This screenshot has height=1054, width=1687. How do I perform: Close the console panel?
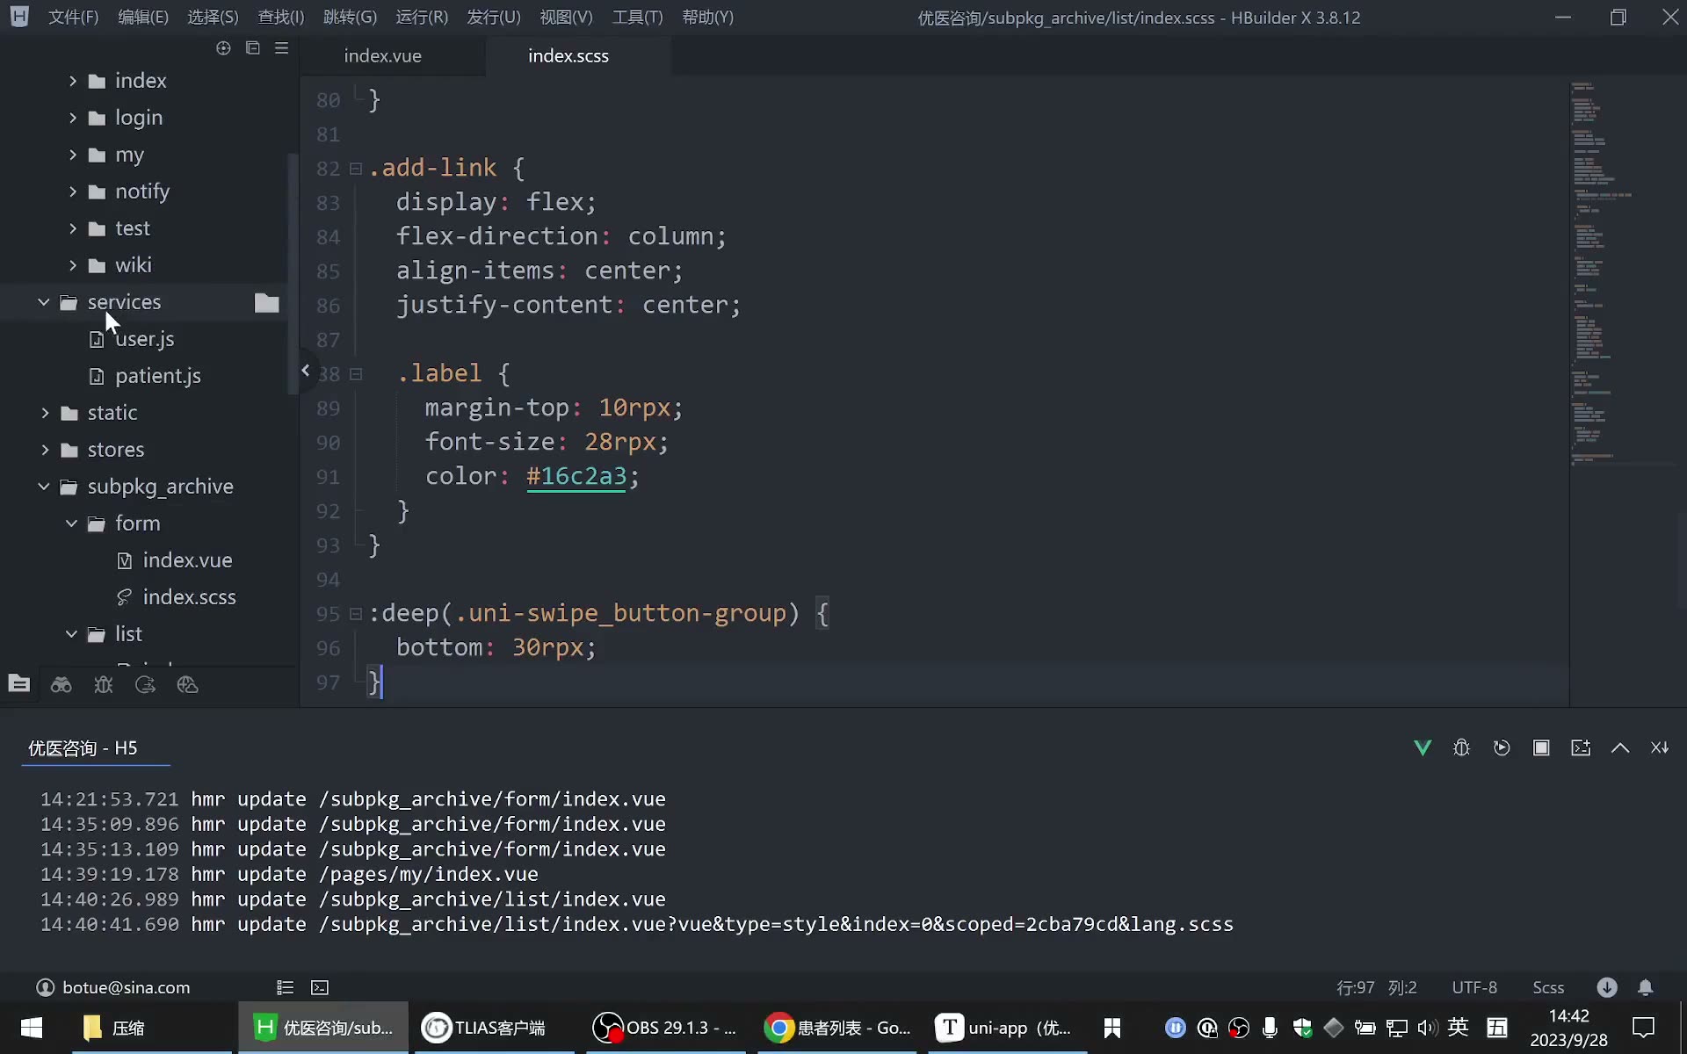tap(1660, 747)
